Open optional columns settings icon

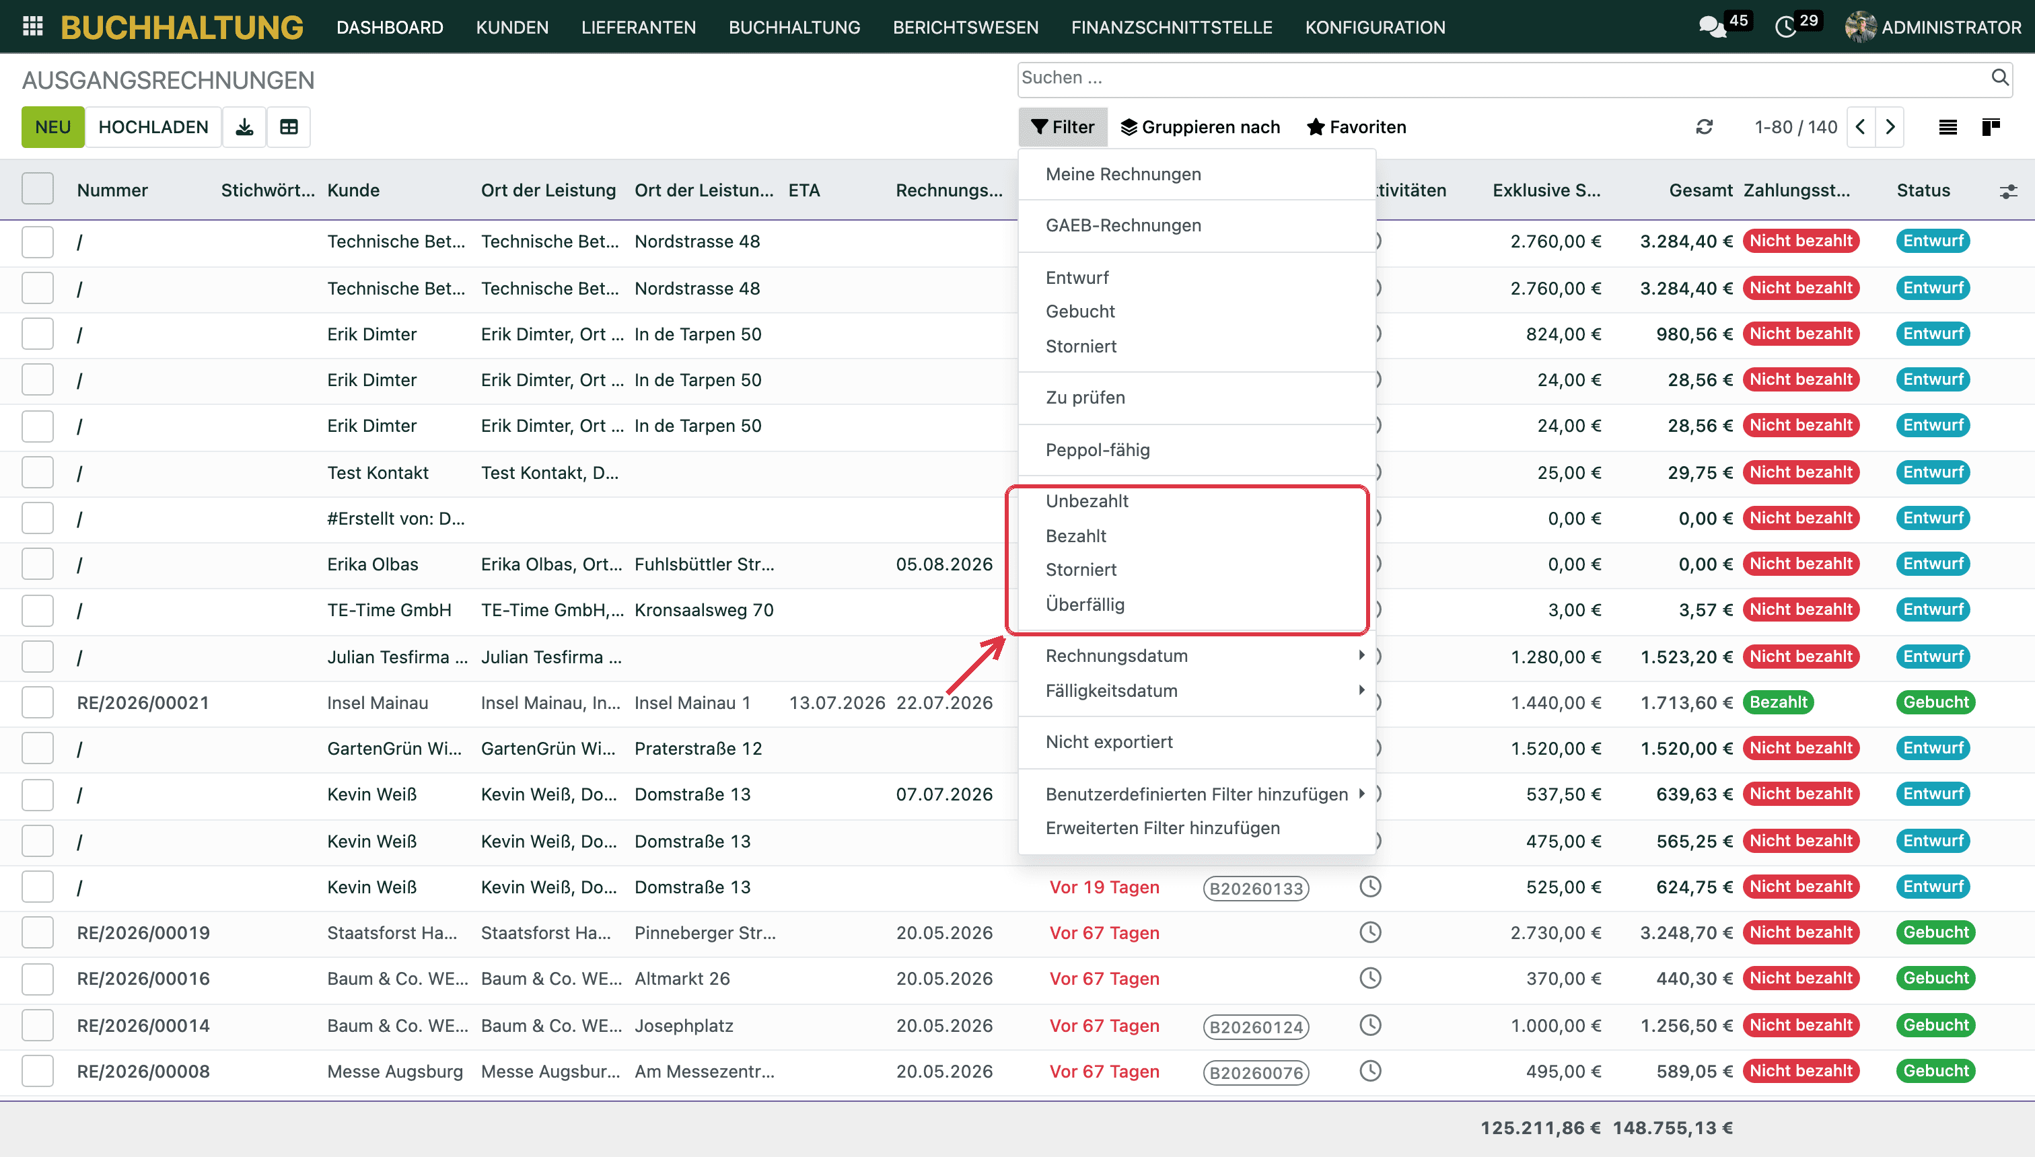2009,192
